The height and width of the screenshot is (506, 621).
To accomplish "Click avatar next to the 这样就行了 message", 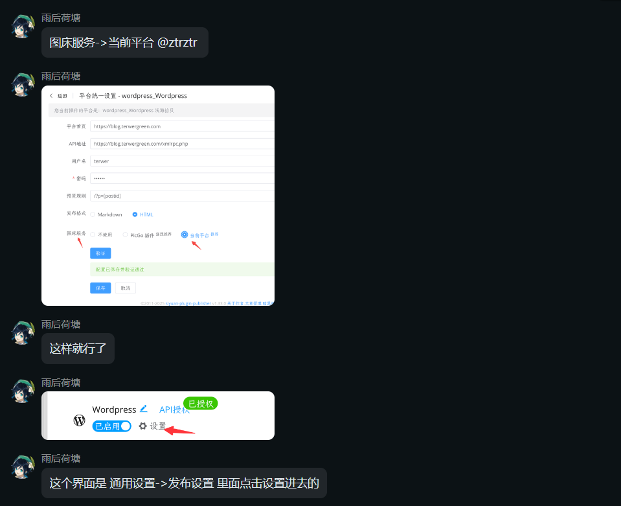I will coord(23,332).
